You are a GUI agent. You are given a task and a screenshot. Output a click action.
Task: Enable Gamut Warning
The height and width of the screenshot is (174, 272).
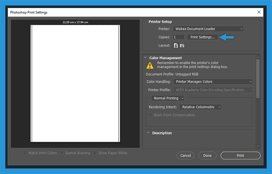[62, 153]
